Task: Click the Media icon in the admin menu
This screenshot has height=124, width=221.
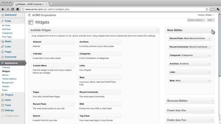Action: (x=2, y=41)
